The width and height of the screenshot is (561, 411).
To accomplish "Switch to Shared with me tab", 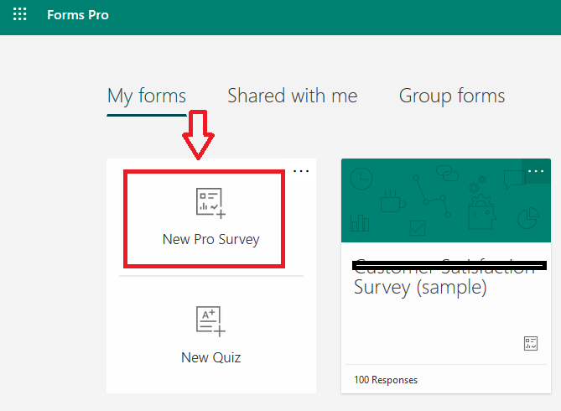I will [x=293, y=96].
